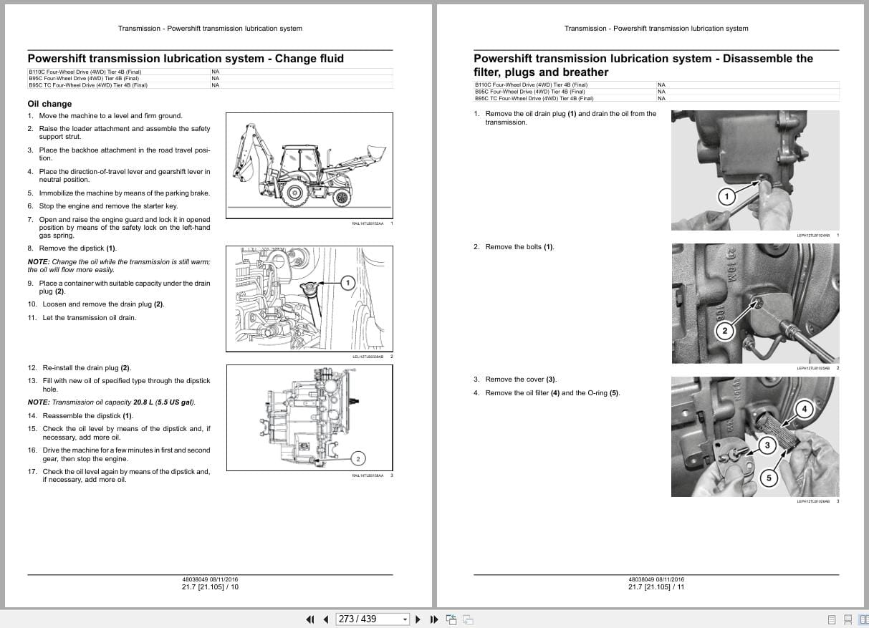Jump to the first page

coord(310,619)
